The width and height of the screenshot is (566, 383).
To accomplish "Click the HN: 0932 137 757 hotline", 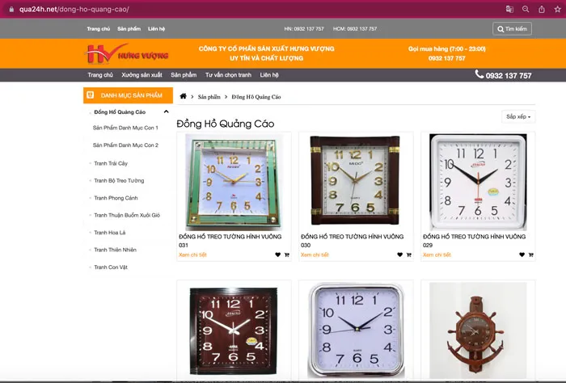I will point(304,29).
